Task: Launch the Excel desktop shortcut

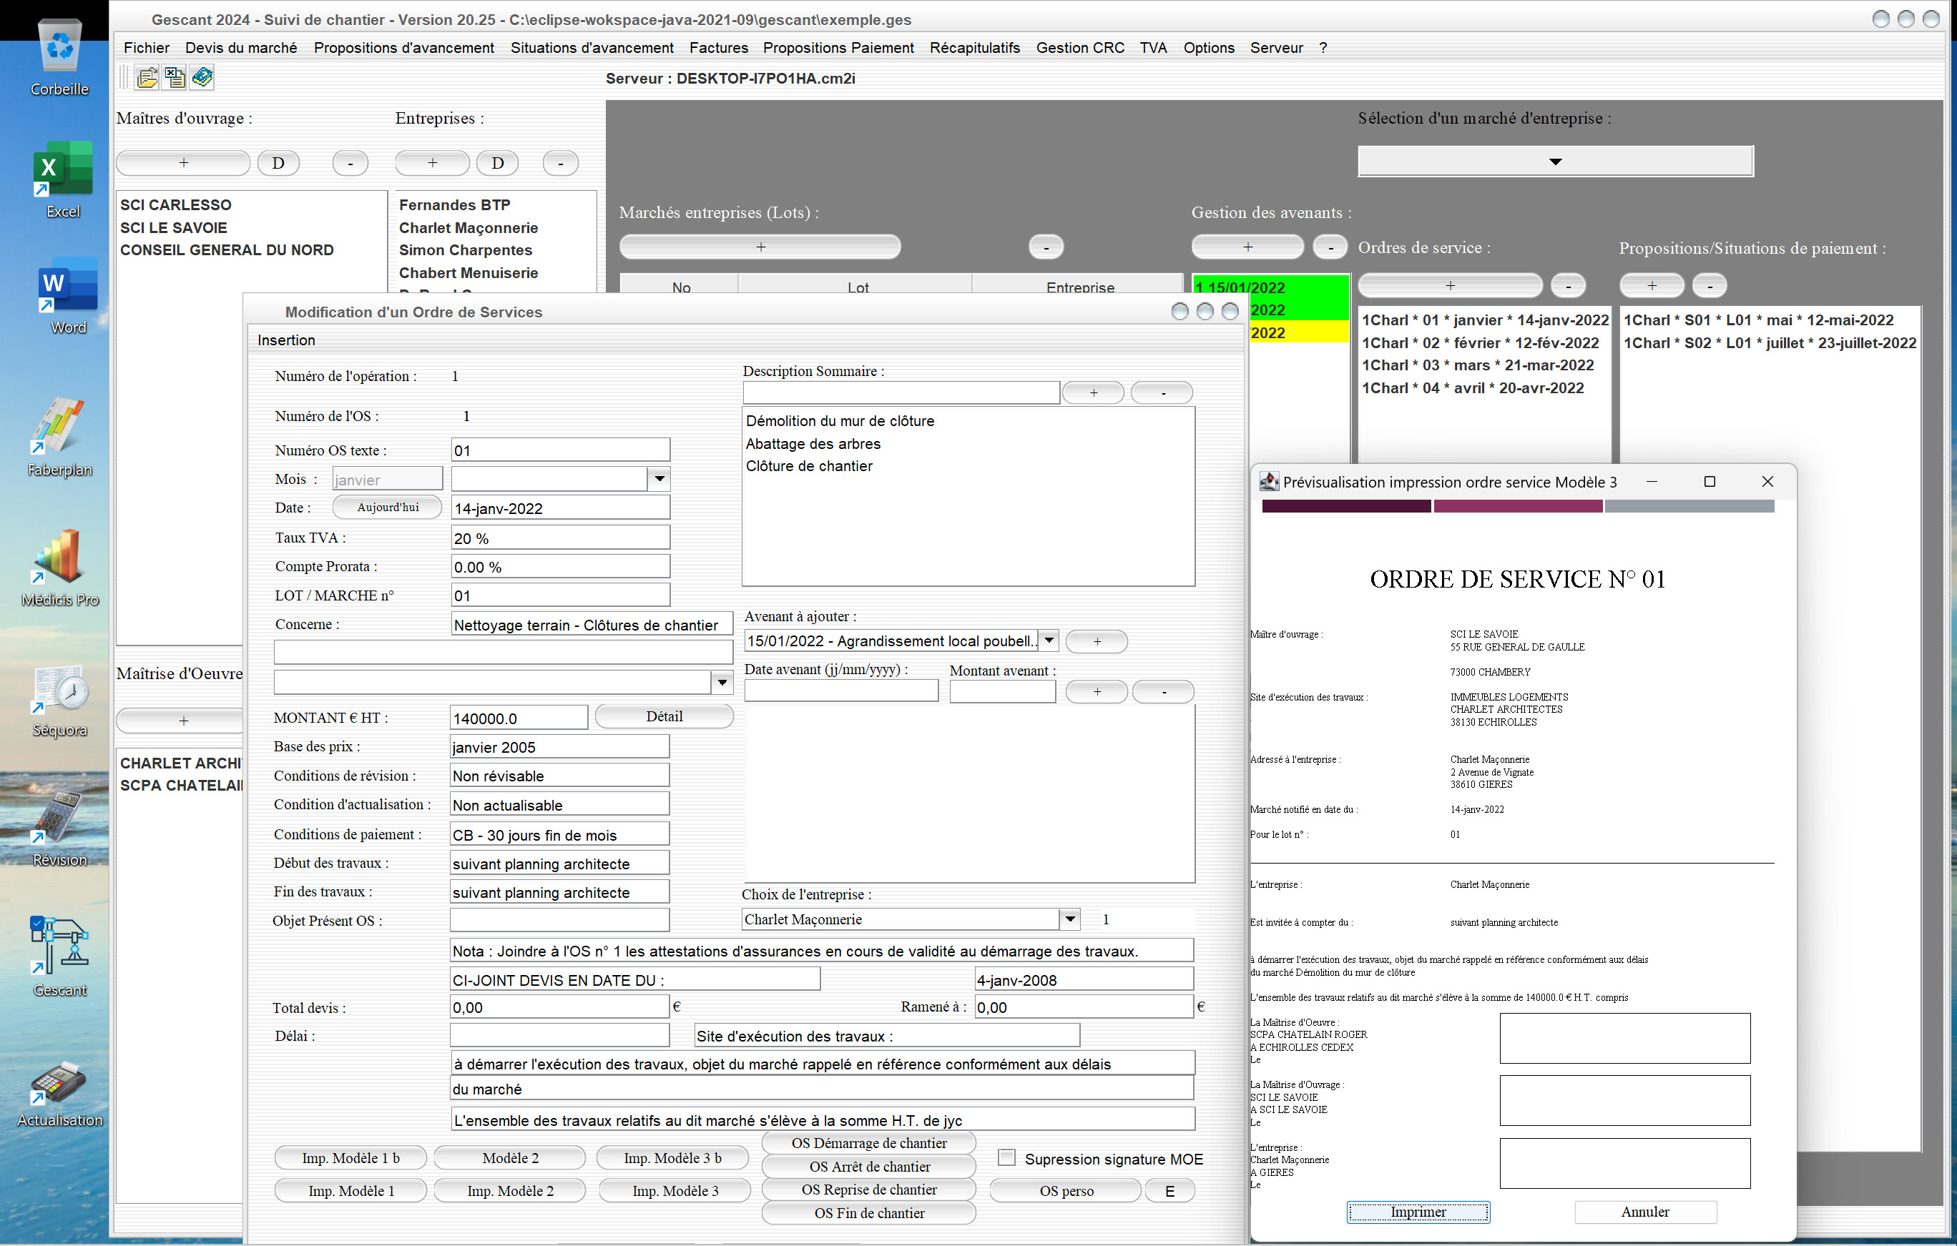Action: point(62,179)
